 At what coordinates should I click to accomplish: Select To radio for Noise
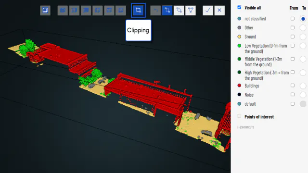pos(303,95)
